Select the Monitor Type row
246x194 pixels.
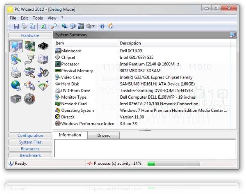[x=142, y=97]
